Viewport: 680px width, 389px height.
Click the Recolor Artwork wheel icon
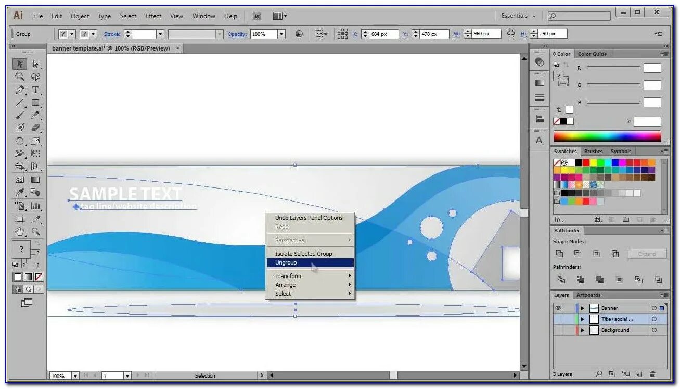pos(299,34)
